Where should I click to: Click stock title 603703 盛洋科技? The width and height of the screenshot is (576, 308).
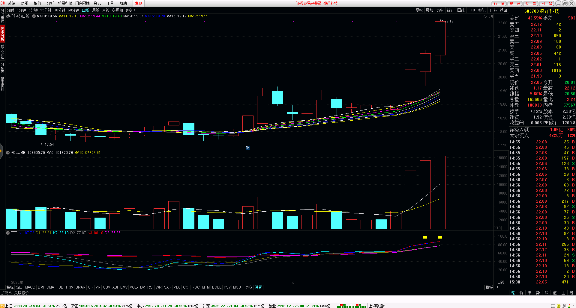point(542,11)
